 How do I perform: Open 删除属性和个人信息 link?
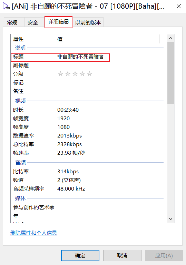(34, 233)
